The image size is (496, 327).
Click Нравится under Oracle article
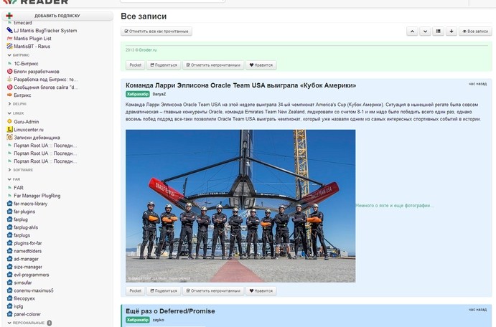261,290
